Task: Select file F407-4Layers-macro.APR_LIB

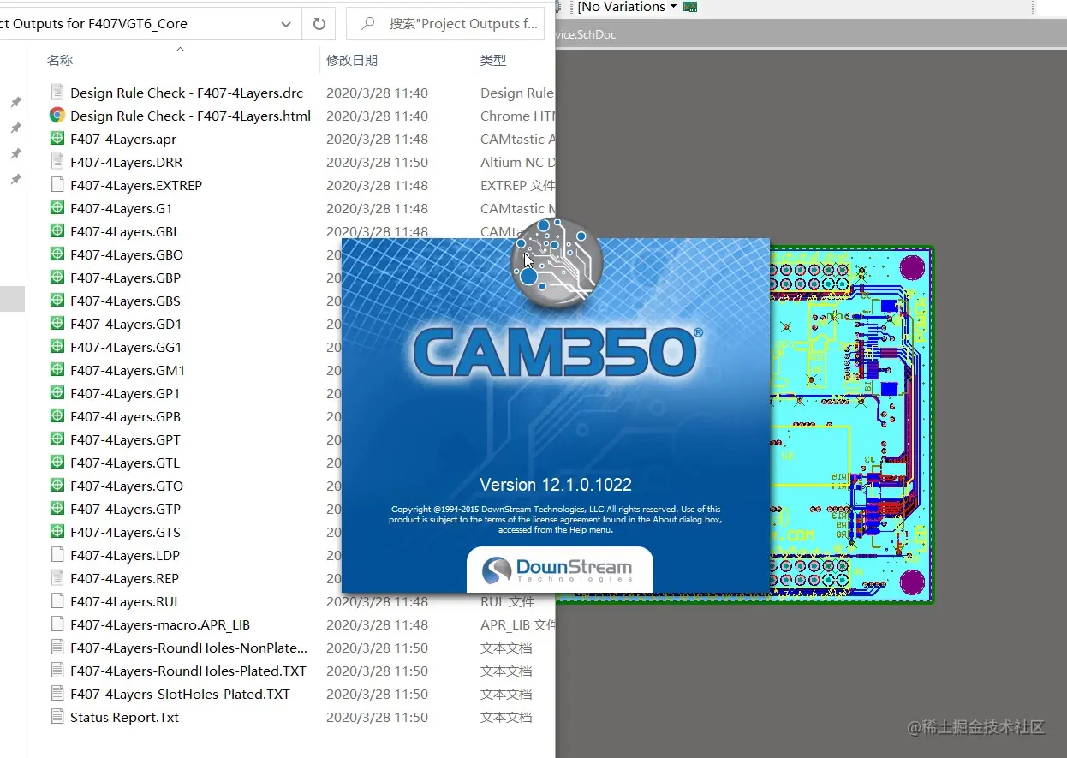Action: [x=160, y=624]
